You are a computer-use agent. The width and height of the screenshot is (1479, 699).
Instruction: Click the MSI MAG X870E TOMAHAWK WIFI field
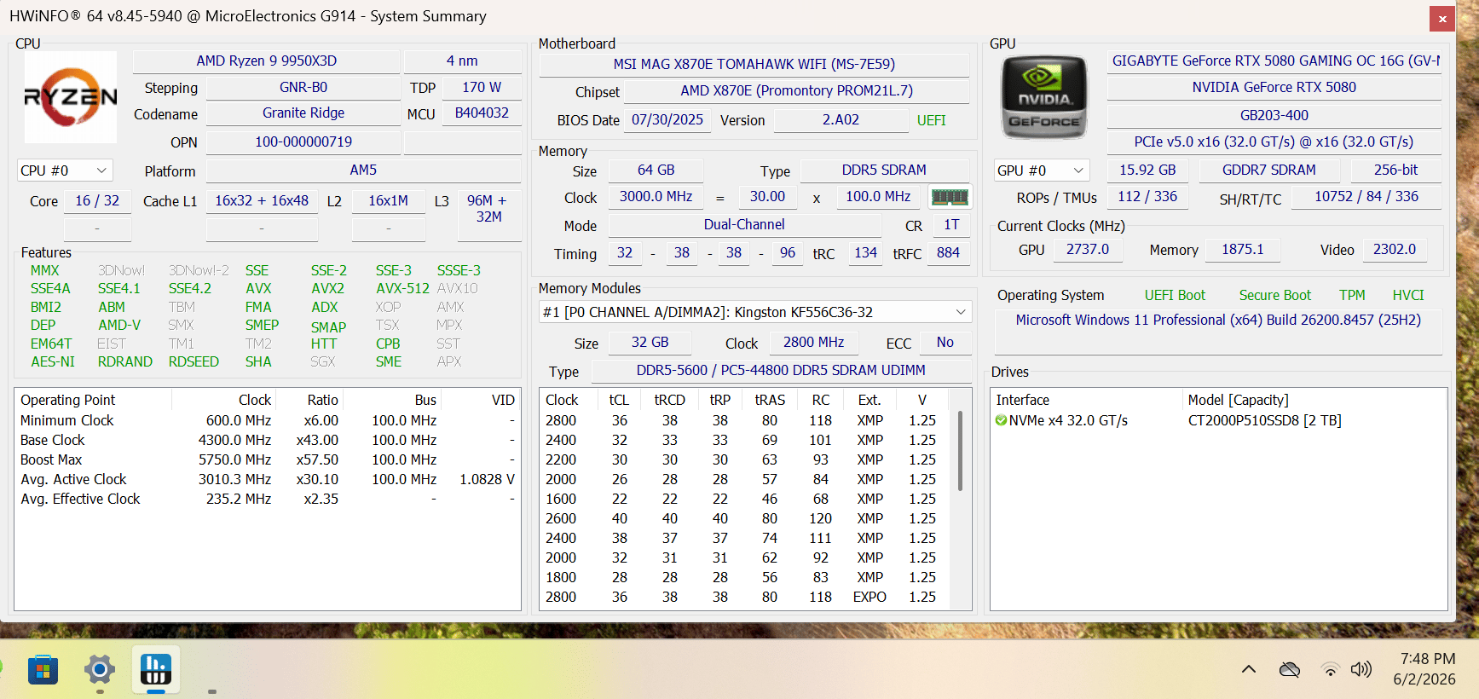pyautogui.click(x=754, y=65)
